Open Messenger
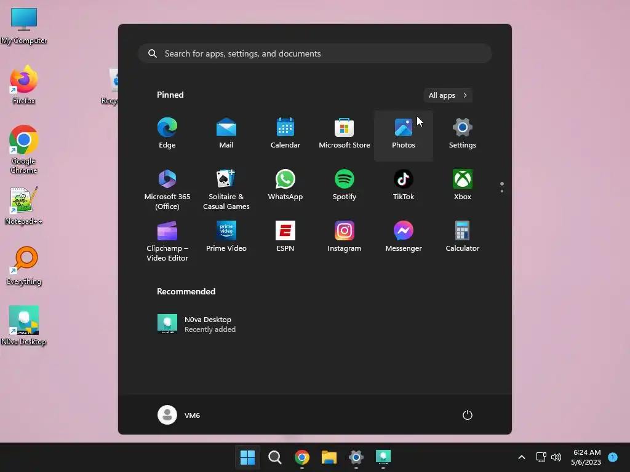This screenshot has height=472, width=630. click(404, 237)
